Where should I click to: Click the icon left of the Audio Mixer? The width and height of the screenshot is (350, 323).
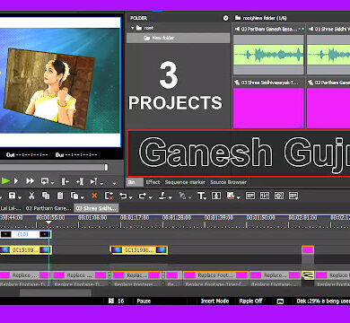click(x=250, y=196)
